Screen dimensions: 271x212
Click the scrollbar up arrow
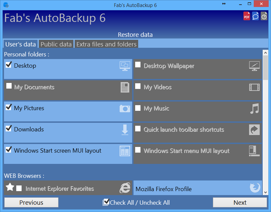click(x=265, y=53)
